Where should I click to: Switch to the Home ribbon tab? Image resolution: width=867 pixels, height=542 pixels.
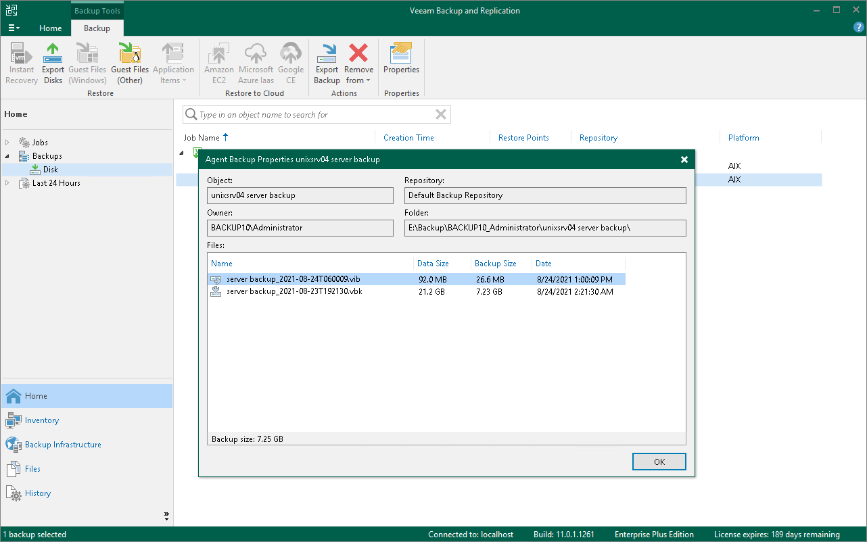(51, 28)
